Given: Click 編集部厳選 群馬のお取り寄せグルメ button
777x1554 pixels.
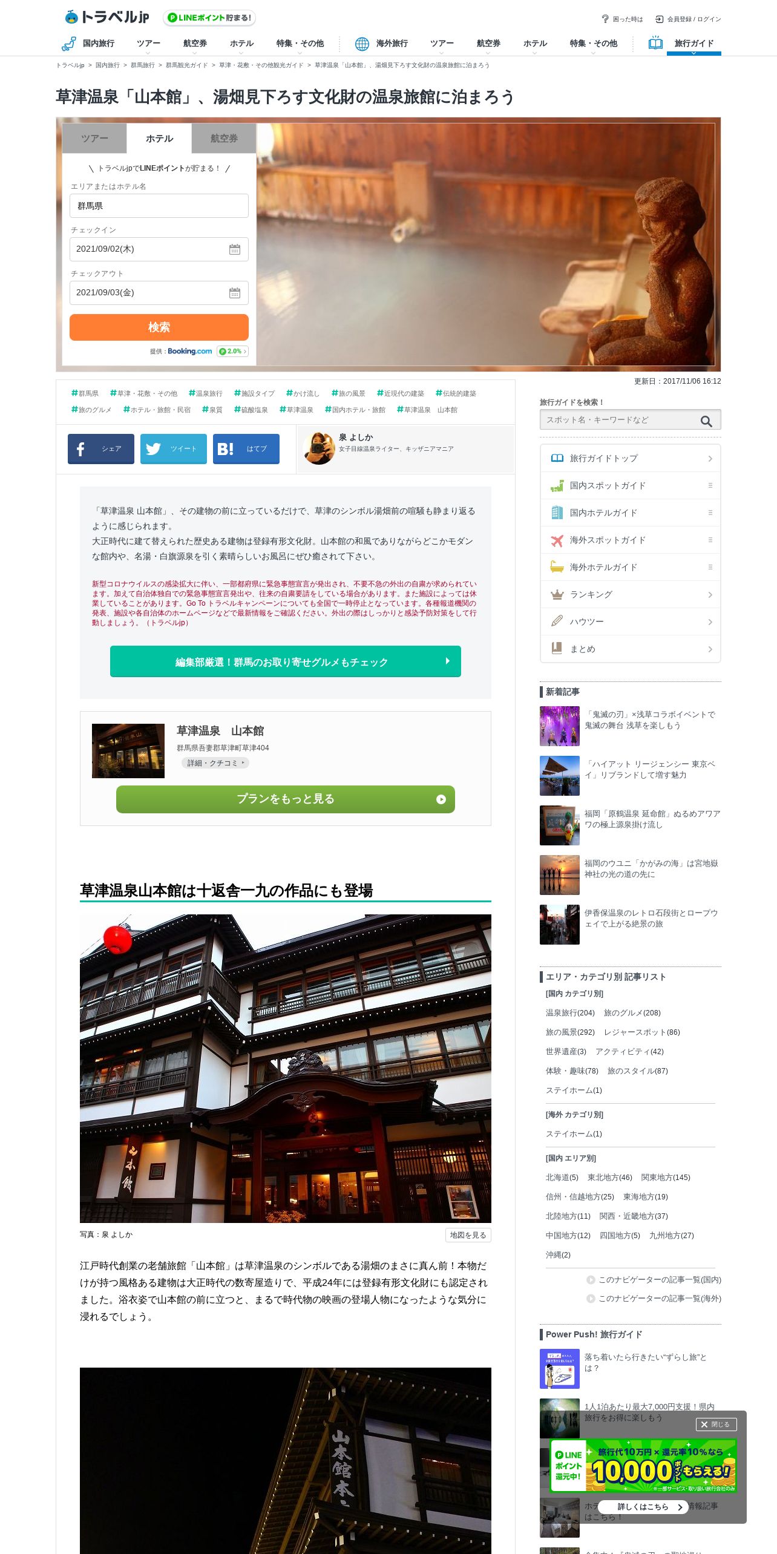Looking at the screenshot, I should pos(286,661).
